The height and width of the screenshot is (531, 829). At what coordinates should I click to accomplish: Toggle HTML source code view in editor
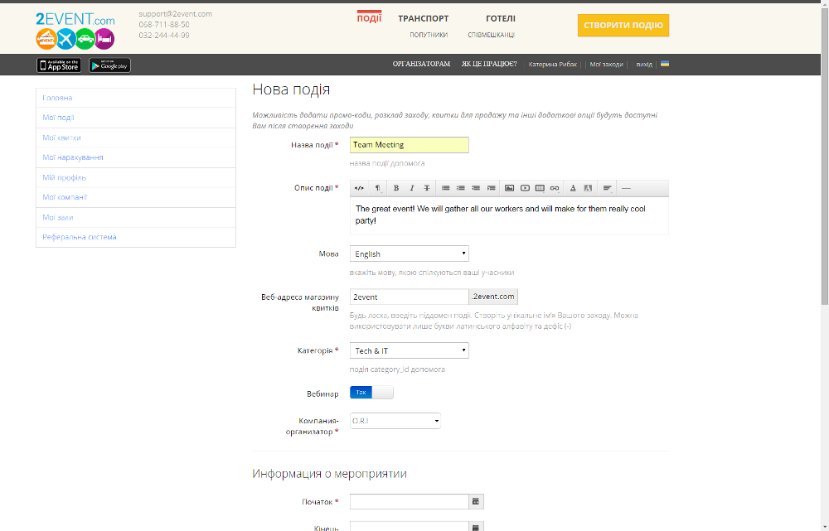[359, 188]
